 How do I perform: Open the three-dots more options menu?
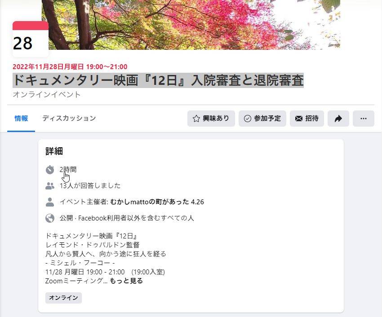pyautogui.click(x=363, y=119)
